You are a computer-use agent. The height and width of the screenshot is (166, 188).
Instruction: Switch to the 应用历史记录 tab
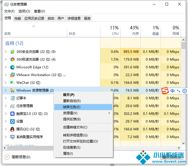point(34,19)
